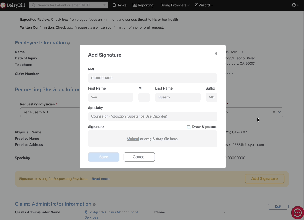Viewport: 304px width, 220px height.
Task: Click the Upload link for signature
Action: click(x=133, y=139)
